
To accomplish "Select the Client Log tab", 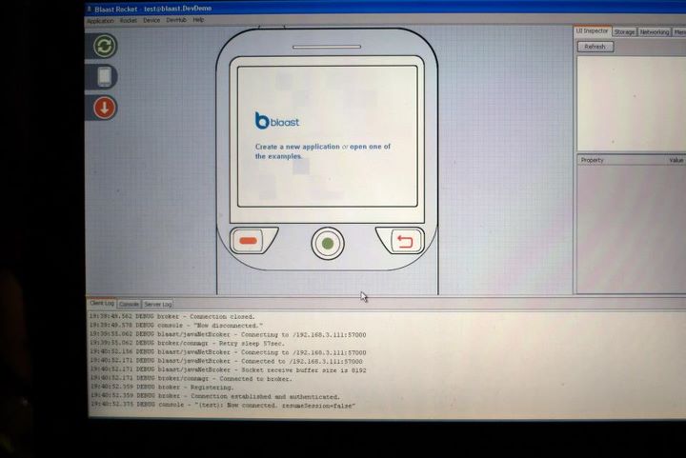I will 102,304.
